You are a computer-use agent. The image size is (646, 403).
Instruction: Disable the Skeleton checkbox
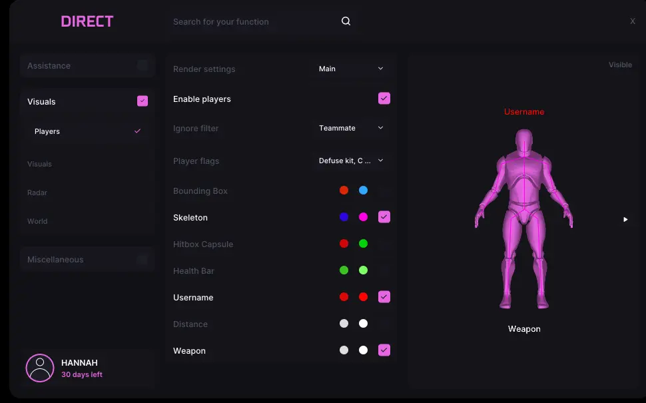[384, 217]
